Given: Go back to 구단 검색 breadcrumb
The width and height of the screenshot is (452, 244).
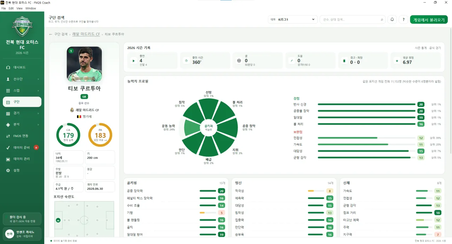Looking at the screenshot, I should coord(61,34).
